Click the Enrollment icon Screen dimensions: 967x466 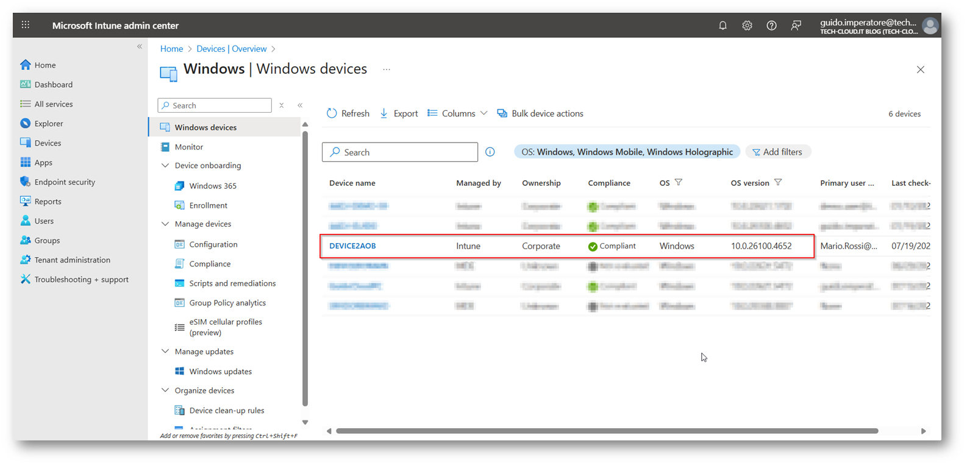click(179, 205)
